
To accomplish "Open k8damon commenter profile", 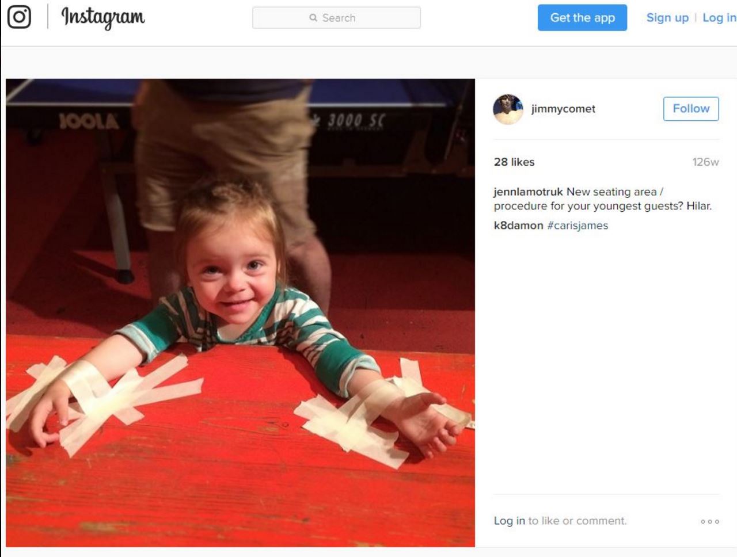I will coord(518,226).
